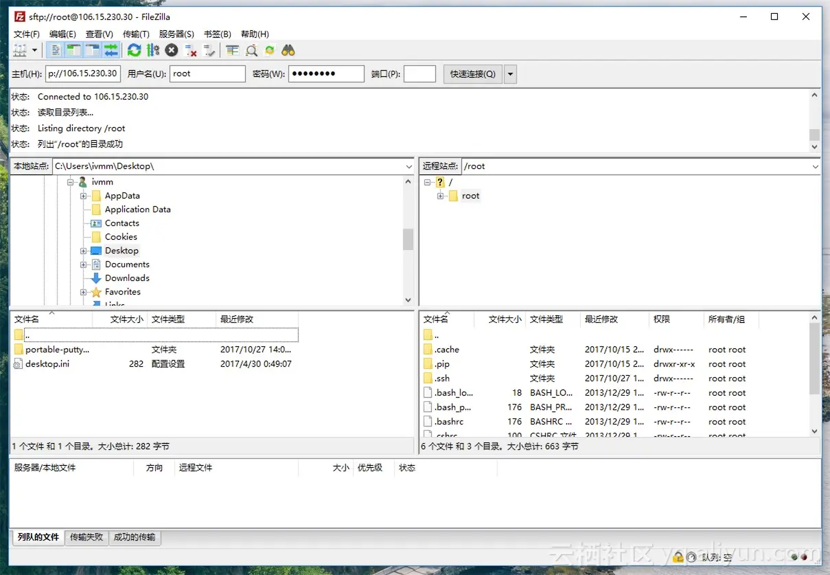Open the remote site path dropdown

(x=816, y=166)
